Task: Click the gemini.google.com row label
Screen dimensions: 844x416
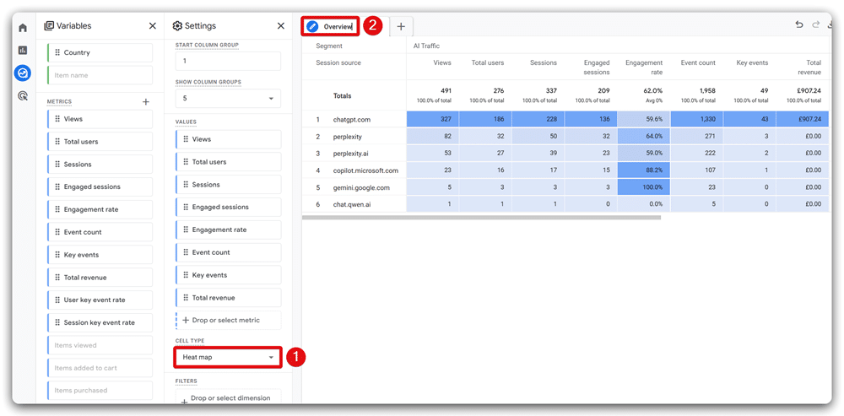Action: click(x=361, y=188)
